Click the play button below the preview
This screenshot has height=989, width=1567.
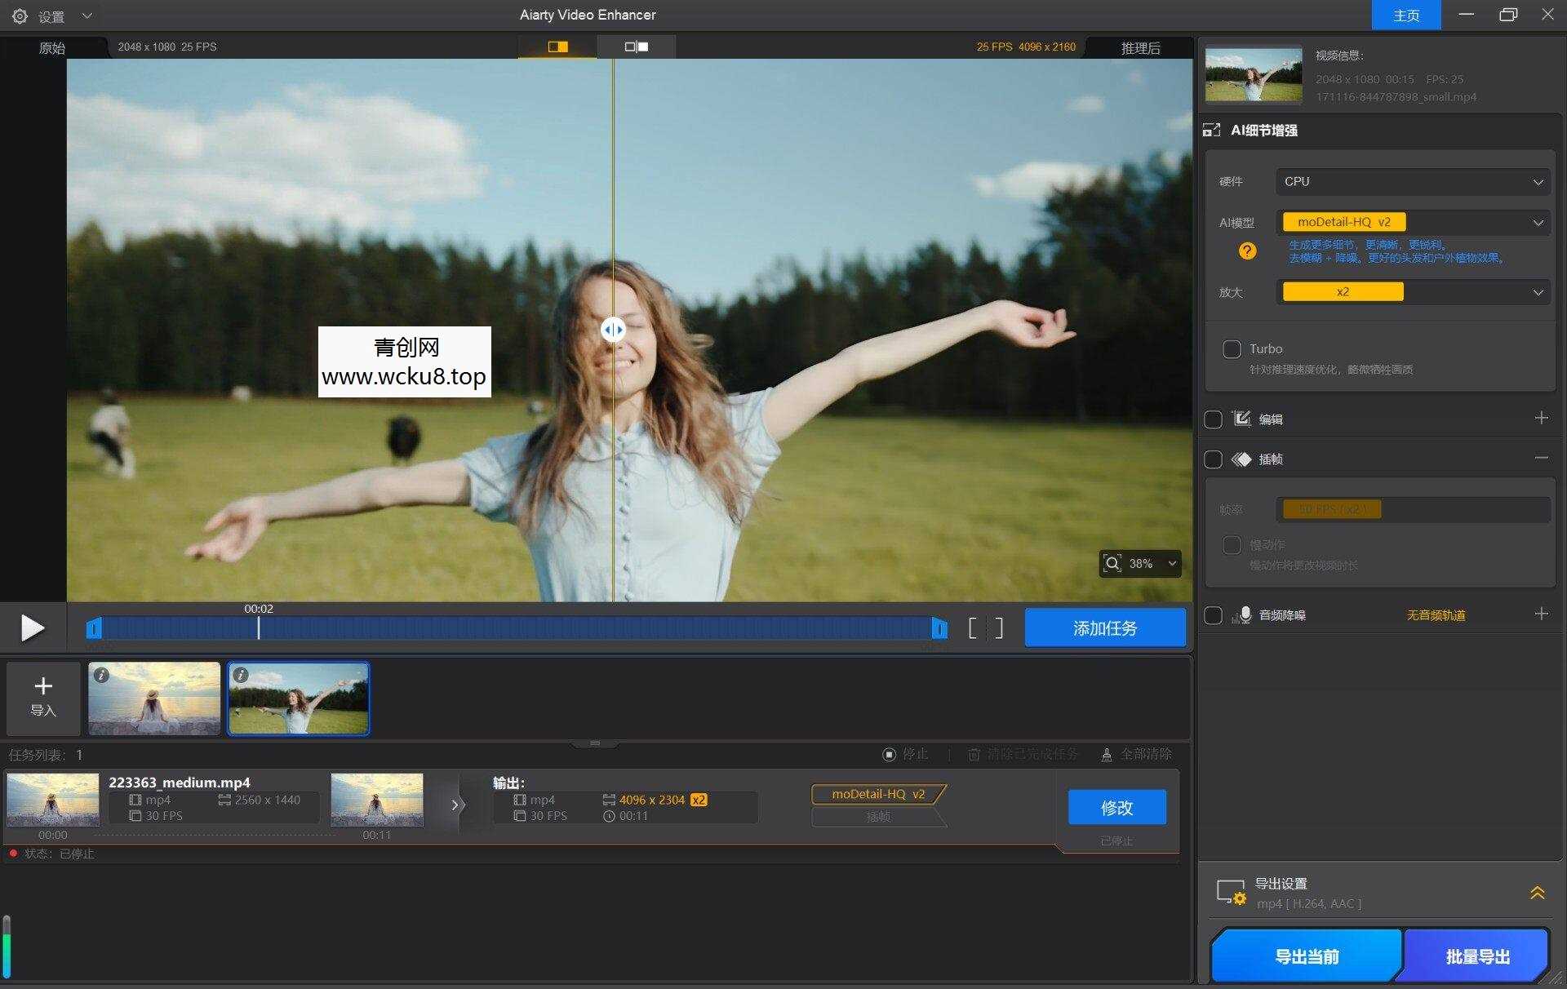tap(33, 628)
